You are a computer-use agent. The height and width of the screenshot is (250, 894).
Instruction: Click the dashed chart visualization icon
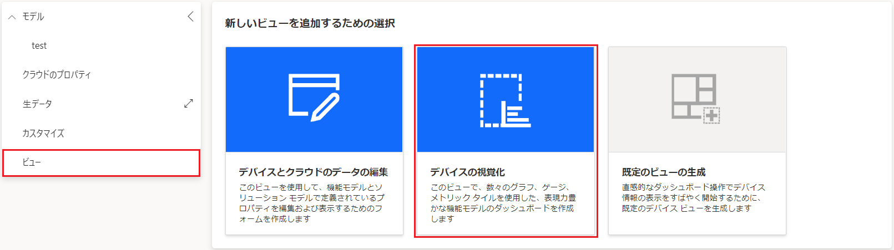point(505,100)
